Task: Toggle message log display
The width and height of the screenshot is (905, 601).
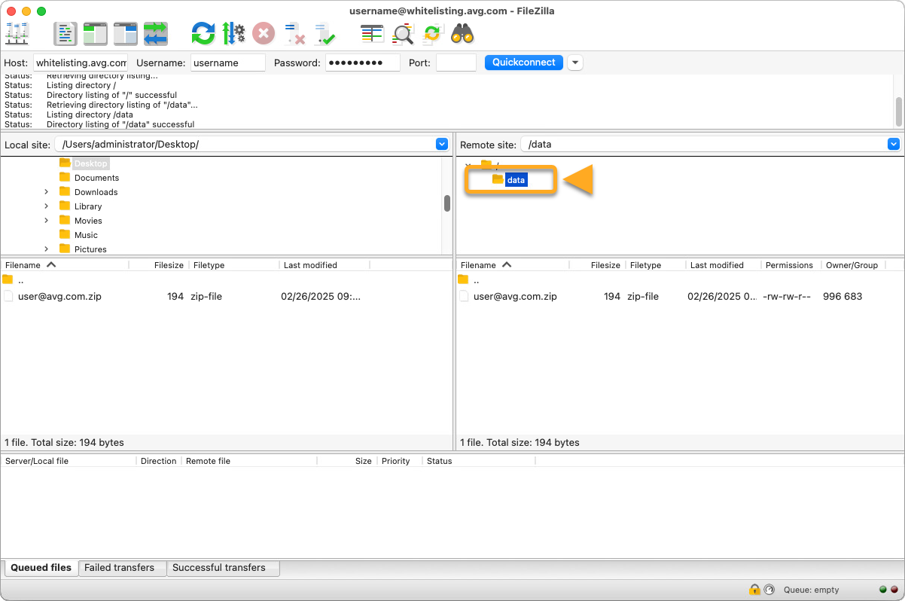Action: pyautogui.click(x=66, y=34)
